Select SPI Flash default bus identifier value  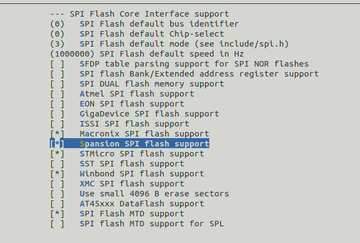point(159,24)
